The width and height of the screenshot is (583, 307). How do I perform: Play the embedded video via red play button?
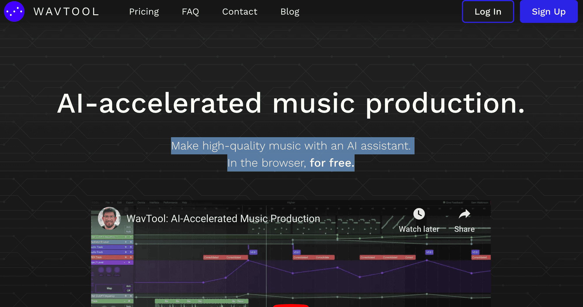(291, 305)
